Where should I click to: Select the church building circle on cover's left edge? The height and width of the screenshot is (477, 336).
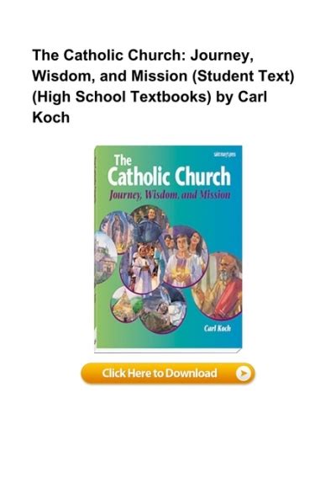coord(104,258)
